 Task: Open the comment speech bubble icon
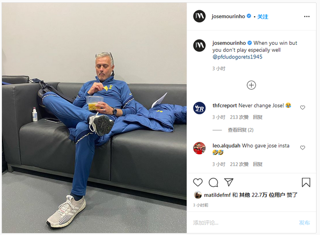(x=213, y=182)
